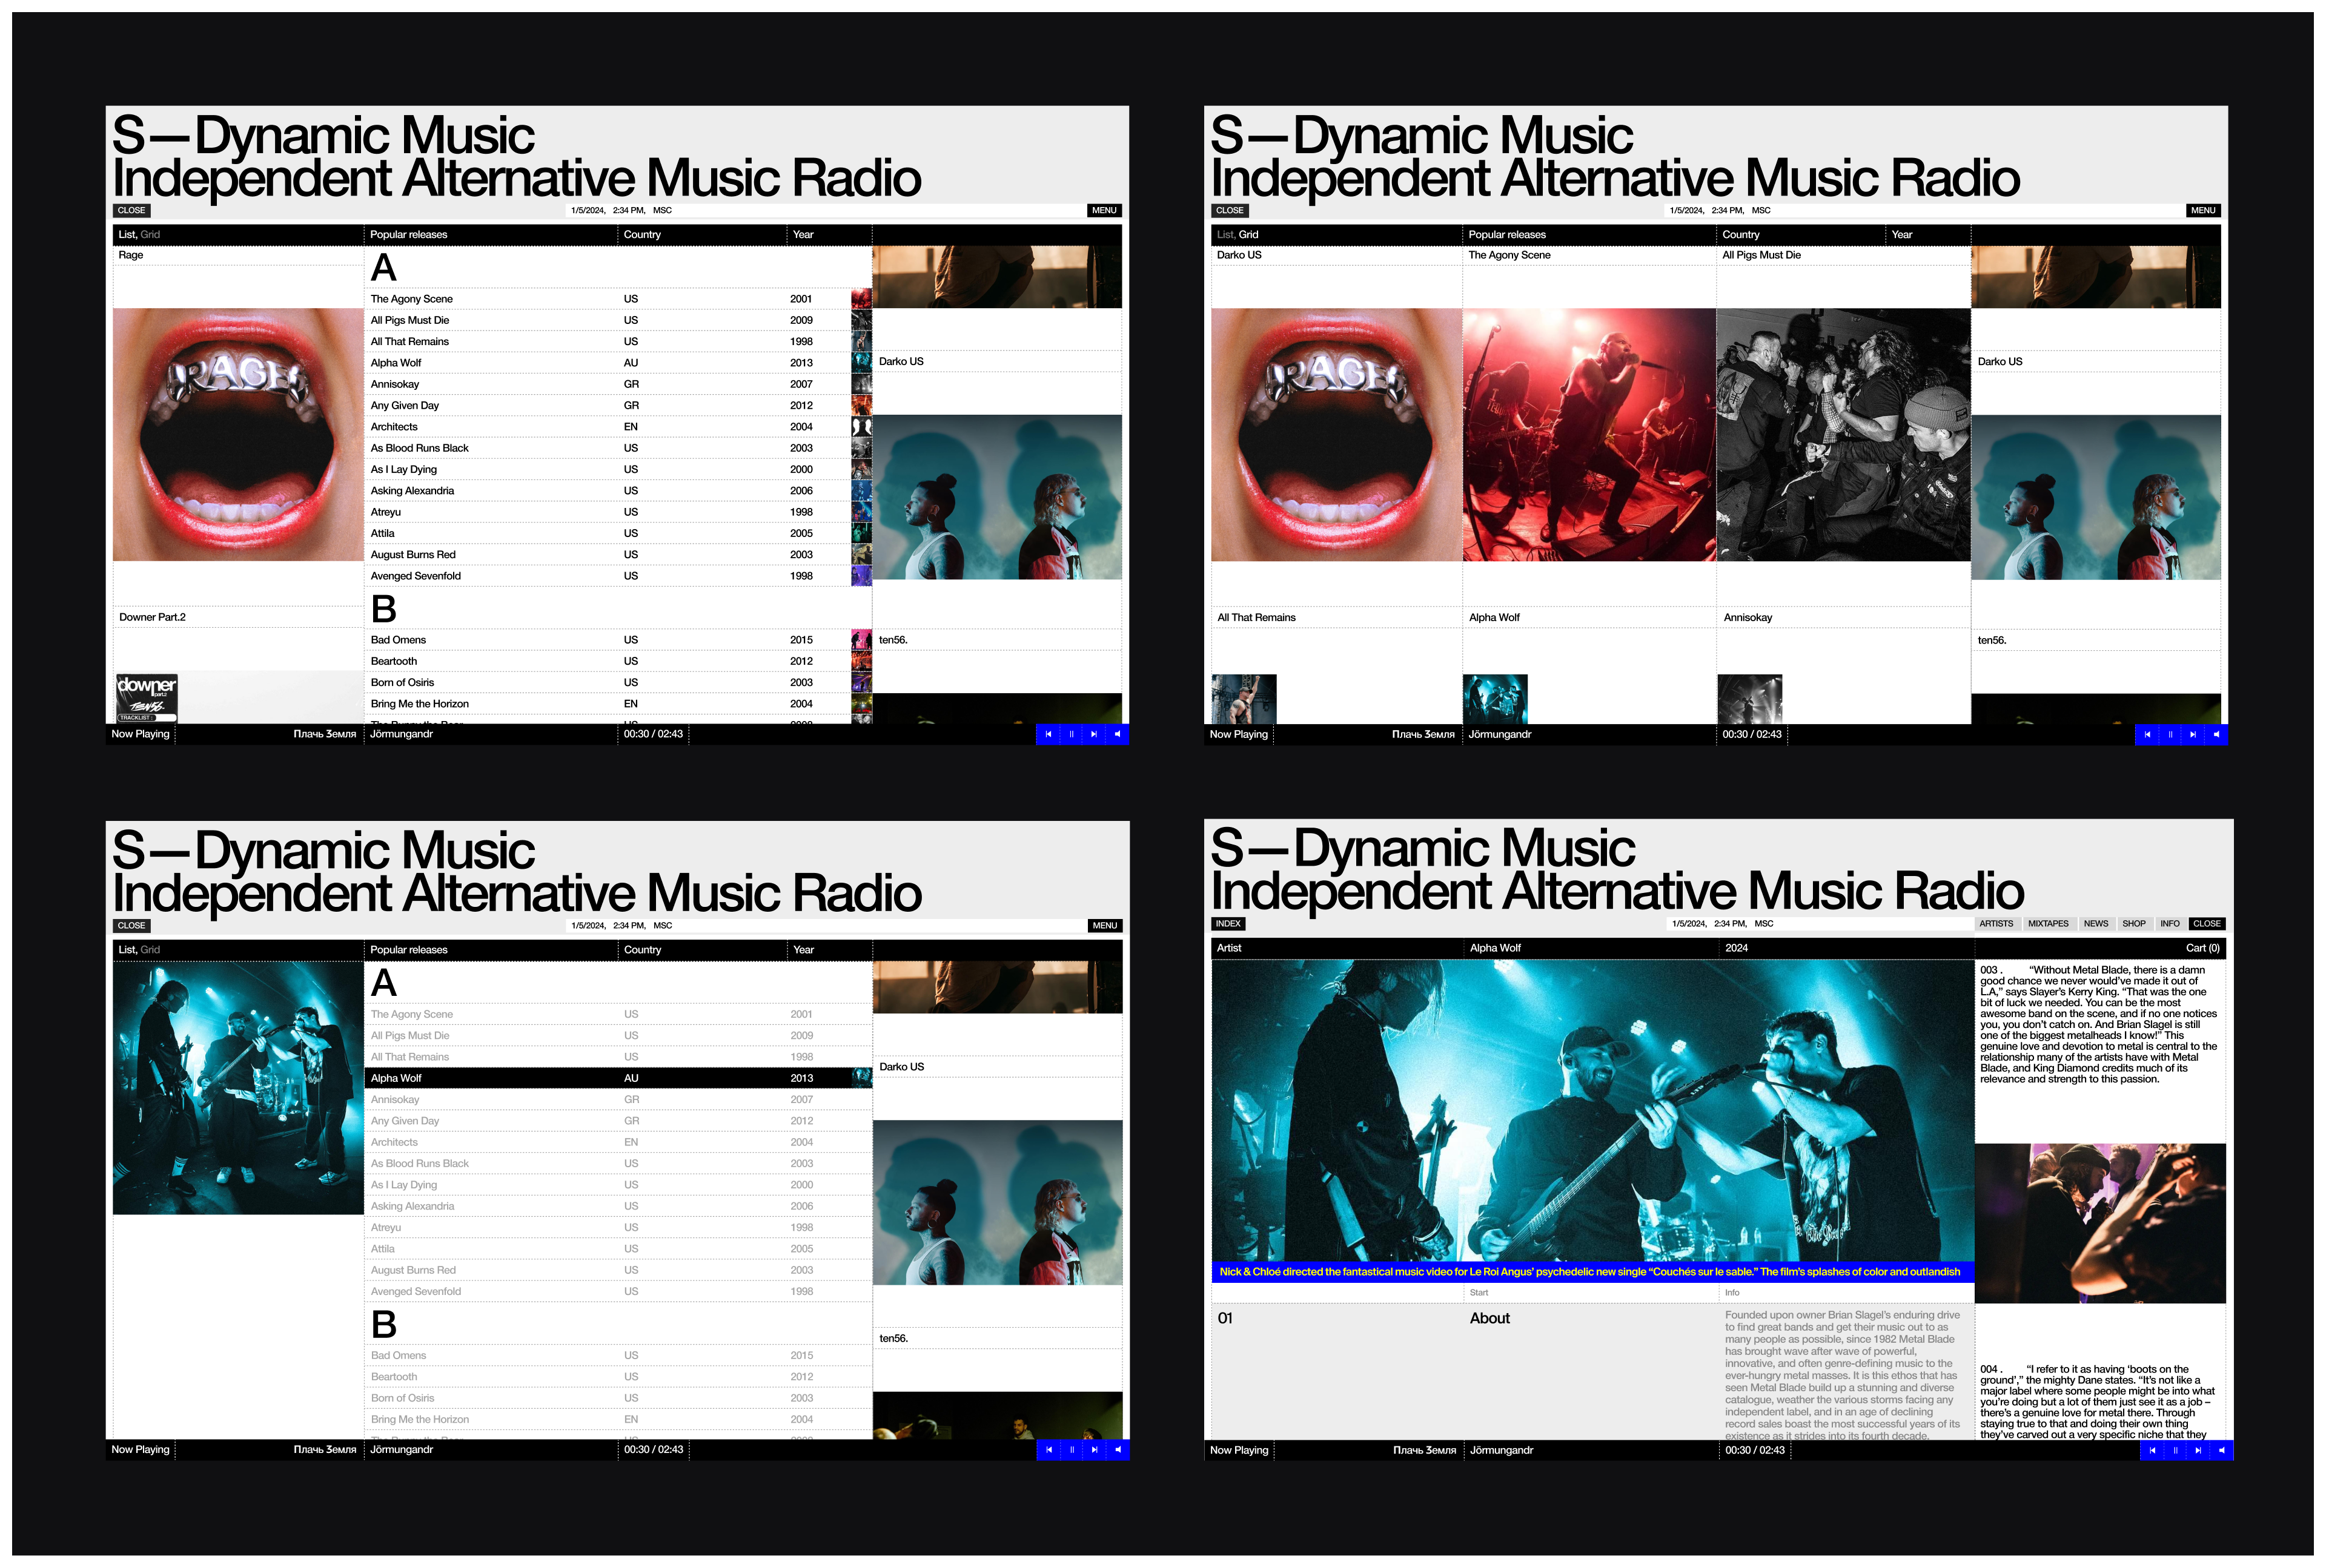Pause the track in the list view panel with the Rage mouth image
2326x1568 pixels.
(x=1072, y=734)
